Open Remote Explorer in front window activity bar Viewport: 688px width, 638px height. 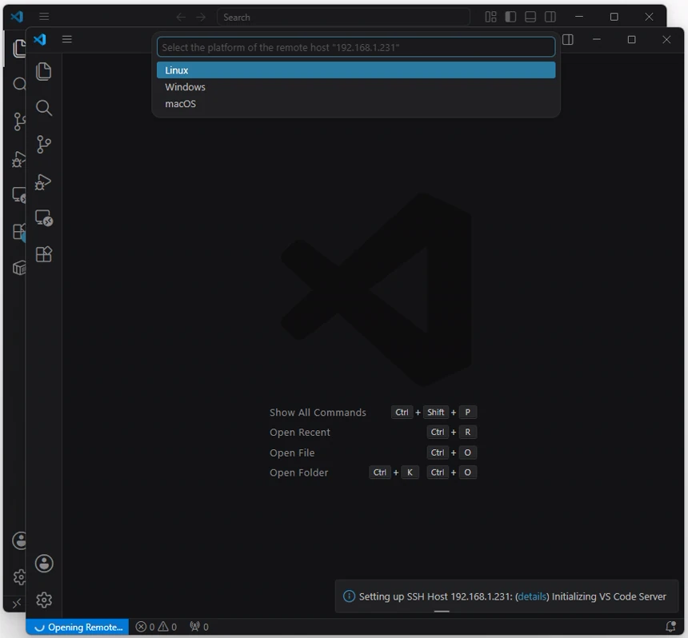44,218
